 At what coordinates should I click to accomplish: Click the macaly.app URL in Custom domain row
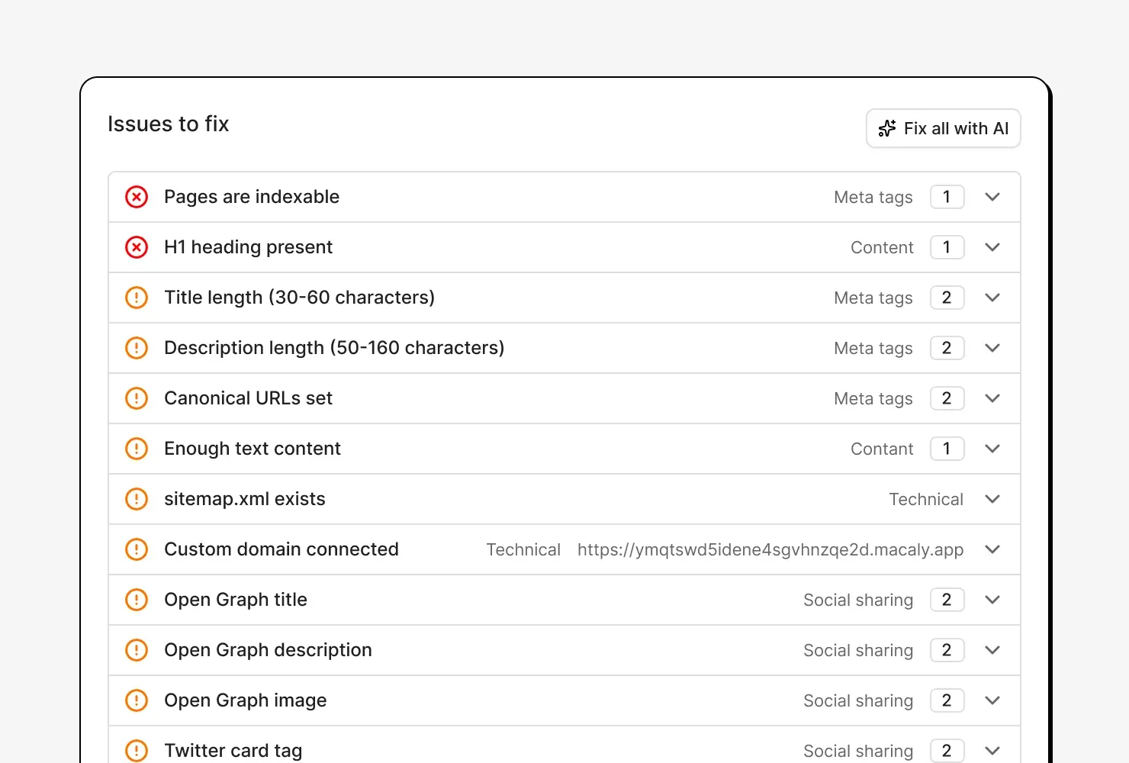tap(770, 550)
